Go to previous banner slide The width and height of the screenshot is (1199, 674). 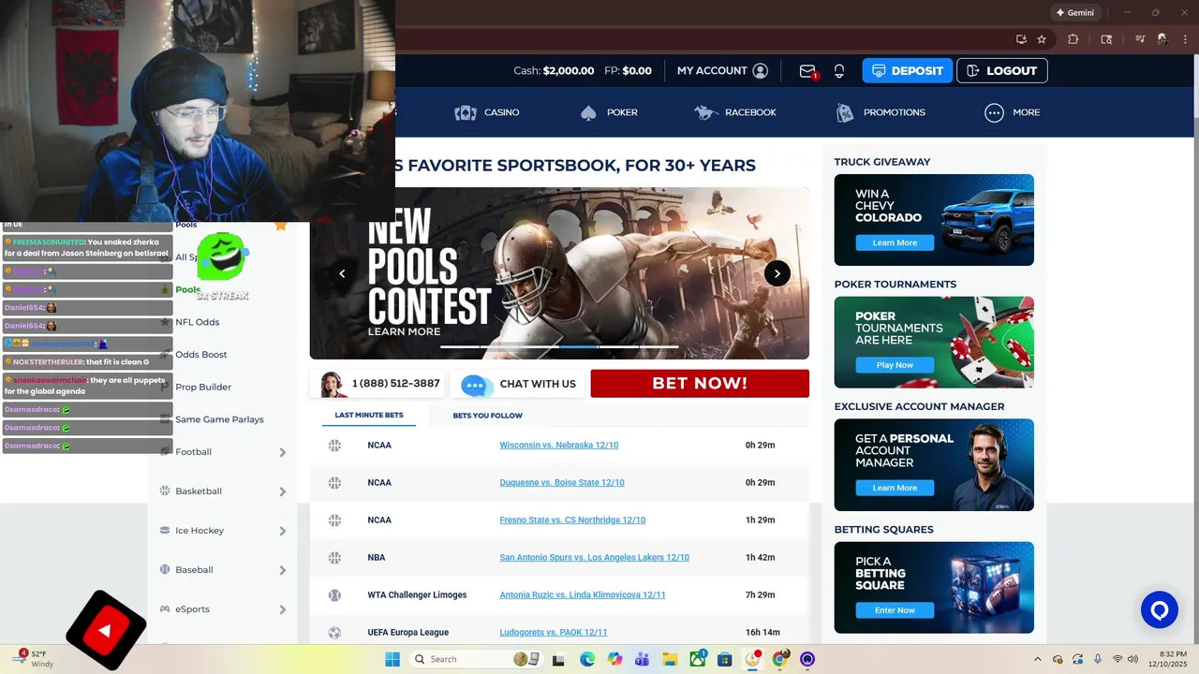tap(342, 273)
